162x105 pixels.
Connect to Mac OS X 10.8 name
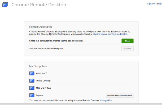point(43,88)
